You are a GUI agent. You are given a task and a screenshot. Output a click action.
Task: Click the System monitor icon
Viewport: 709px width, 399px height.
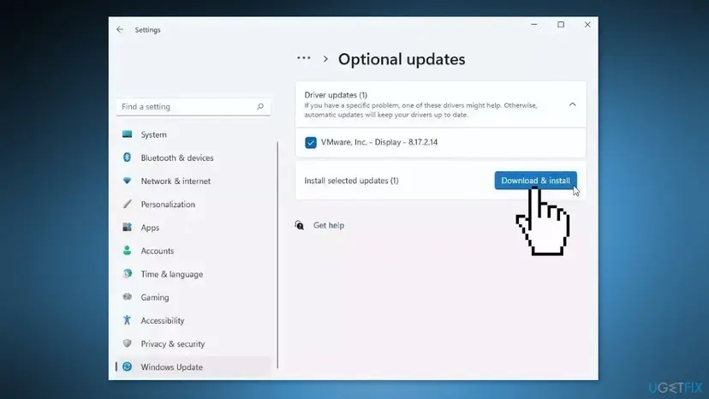pyautogui.click(x=127, y=134)
